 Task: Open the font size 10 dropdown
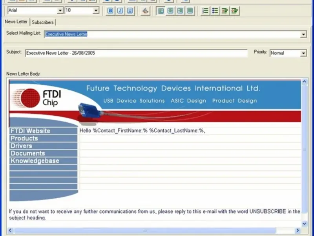pyautogui.click(x=96, y=11)
